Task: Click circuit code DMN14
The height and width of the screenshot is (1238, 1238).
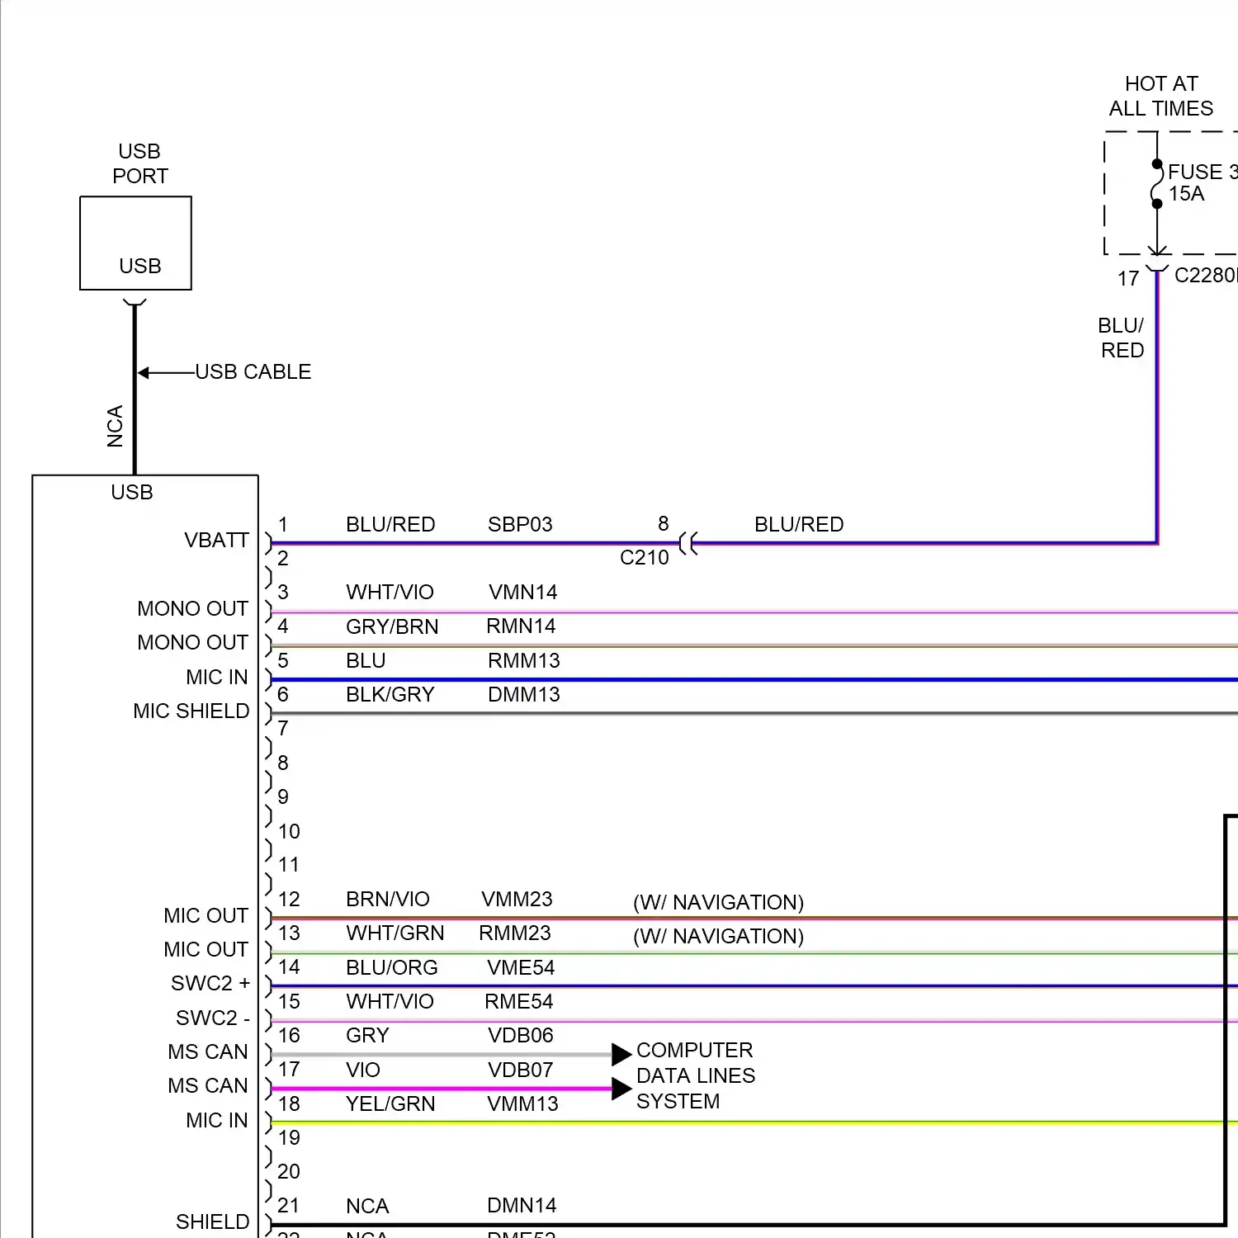Action: coord(522,1205)
